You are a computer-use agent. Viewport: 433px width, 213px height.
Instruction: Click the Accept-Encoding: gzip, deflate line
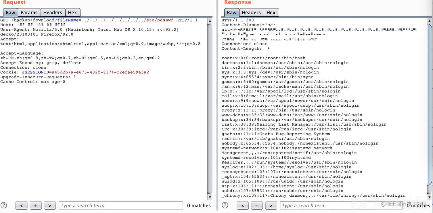[x=41, y=63]
